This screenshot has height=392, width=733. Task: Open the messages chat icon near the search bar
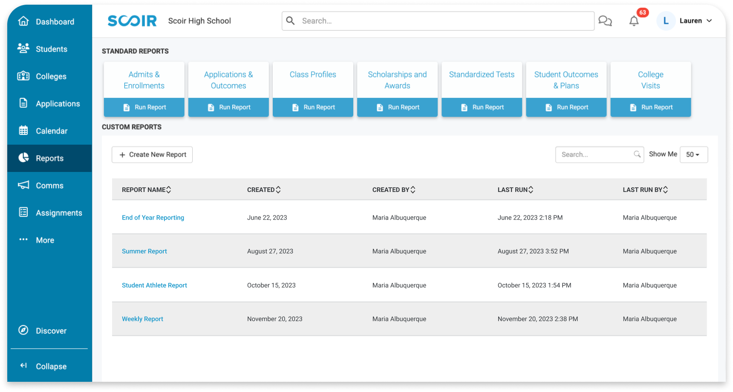click(x=605, y=20)
